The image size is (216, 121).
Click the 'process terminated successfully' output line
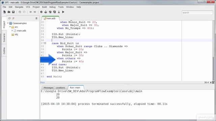tap(104, 104)
